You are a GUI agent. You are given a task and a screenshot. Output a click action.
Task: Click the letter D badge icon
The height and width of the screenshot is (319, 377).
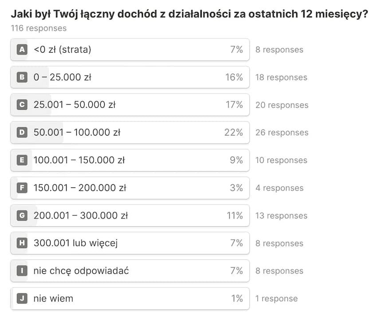click(22, 132)
